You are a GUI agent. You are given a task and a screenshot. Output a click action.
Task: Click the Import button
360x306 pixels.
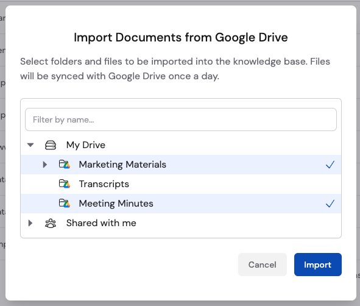point(318,265)
